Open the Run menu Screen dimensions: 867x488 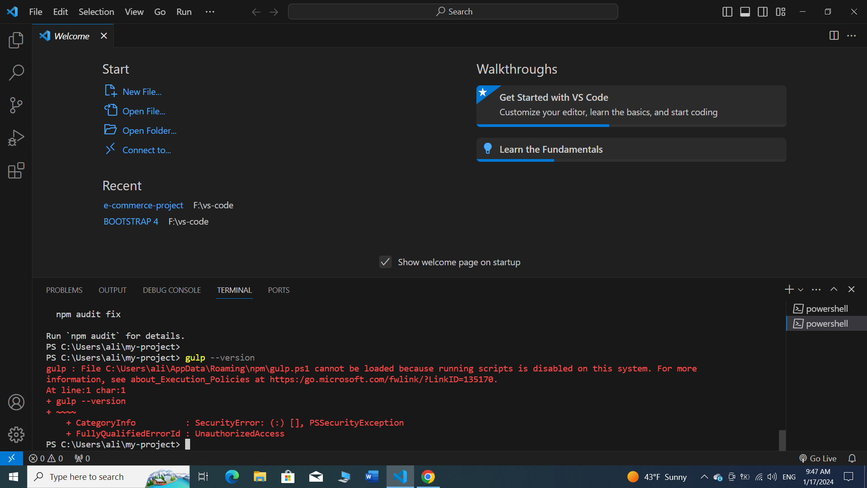(184, 12)
